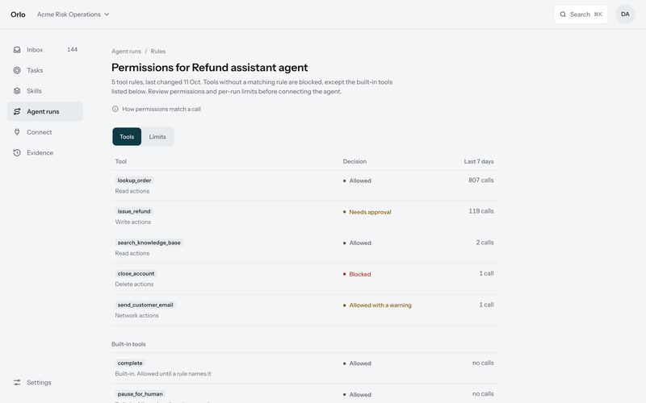Select Agent runs in the sidebar

click(x=45, y=111)
